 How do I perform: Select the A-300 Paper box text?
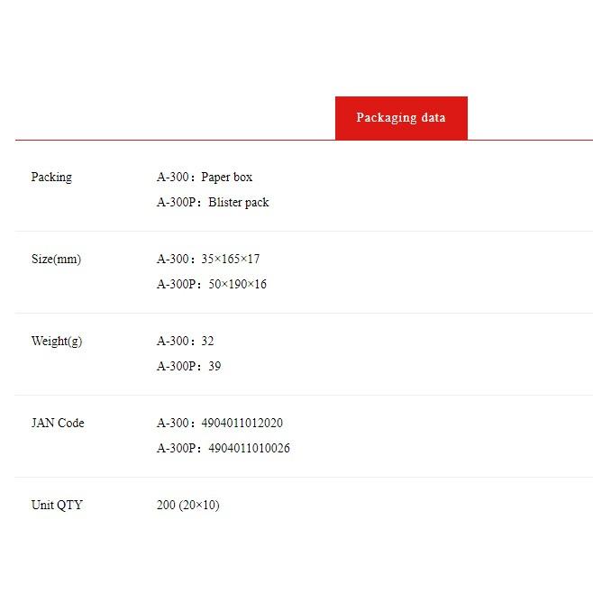click(205, 177)
